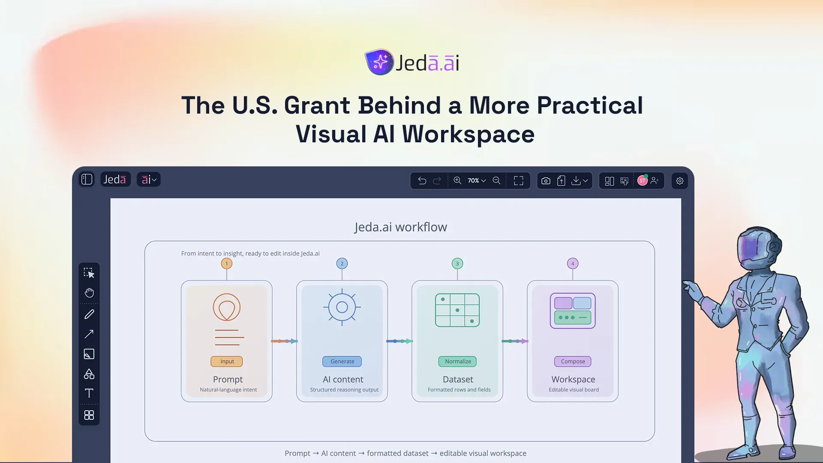The width and height of the screenshot is (823, 463).
Task: Open the shapes tool
Action: [x=89, y=374]
